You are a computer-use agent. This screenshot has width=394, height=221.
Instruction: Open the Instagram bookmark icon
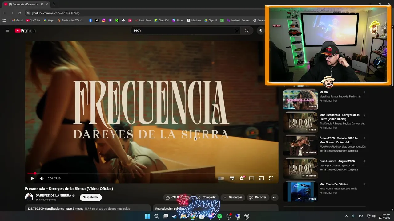point(104,21)
